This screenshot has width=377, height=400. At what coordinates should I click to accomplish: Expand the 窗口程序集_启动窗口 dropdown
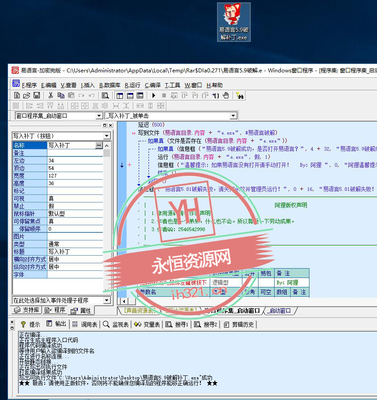coord(99,116)
